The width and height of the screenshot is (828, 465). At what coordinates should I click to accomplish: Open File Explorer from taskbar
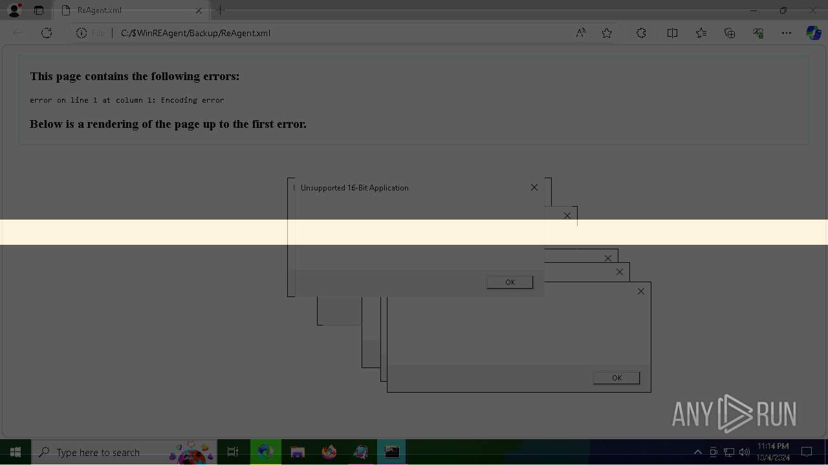click(x=298, y=452)
